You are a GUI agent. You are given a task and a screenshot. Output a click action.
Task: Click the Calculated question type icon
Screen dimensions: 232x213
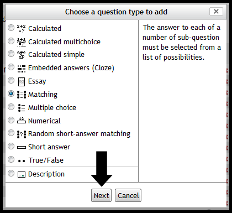[x=22, y=29]
